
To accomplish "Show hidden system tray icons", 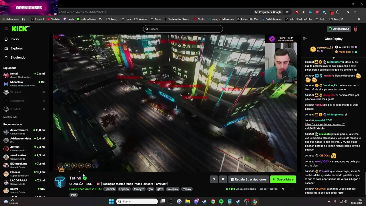I will point(329,201).
